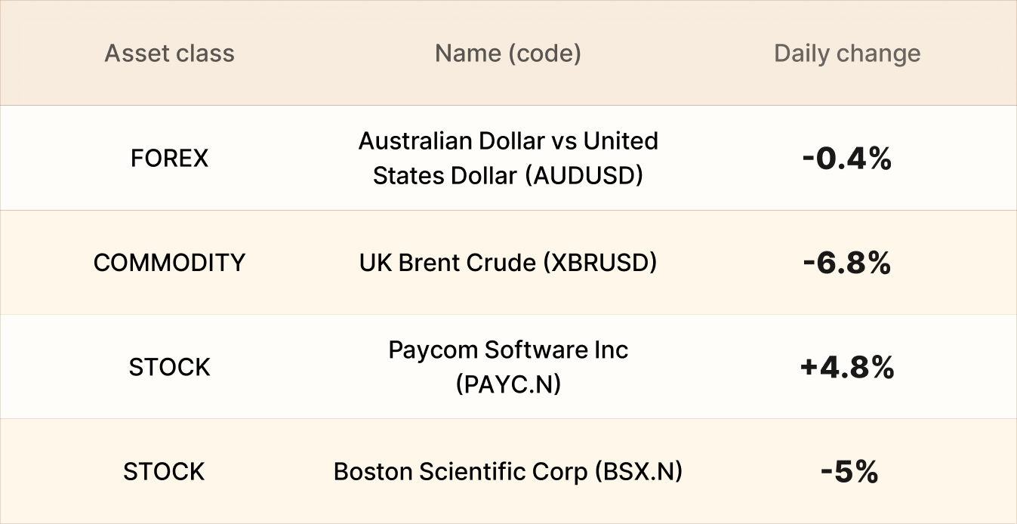1017x524 pixels.
Task: Click the 'Asset class' column header
Action: pos(169,54)
